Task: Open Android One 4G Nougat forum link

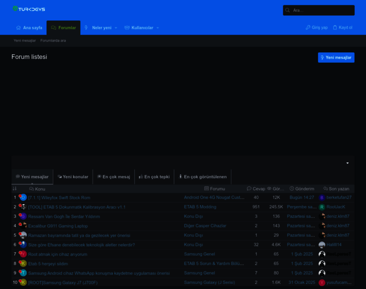Action: point(214,197)
